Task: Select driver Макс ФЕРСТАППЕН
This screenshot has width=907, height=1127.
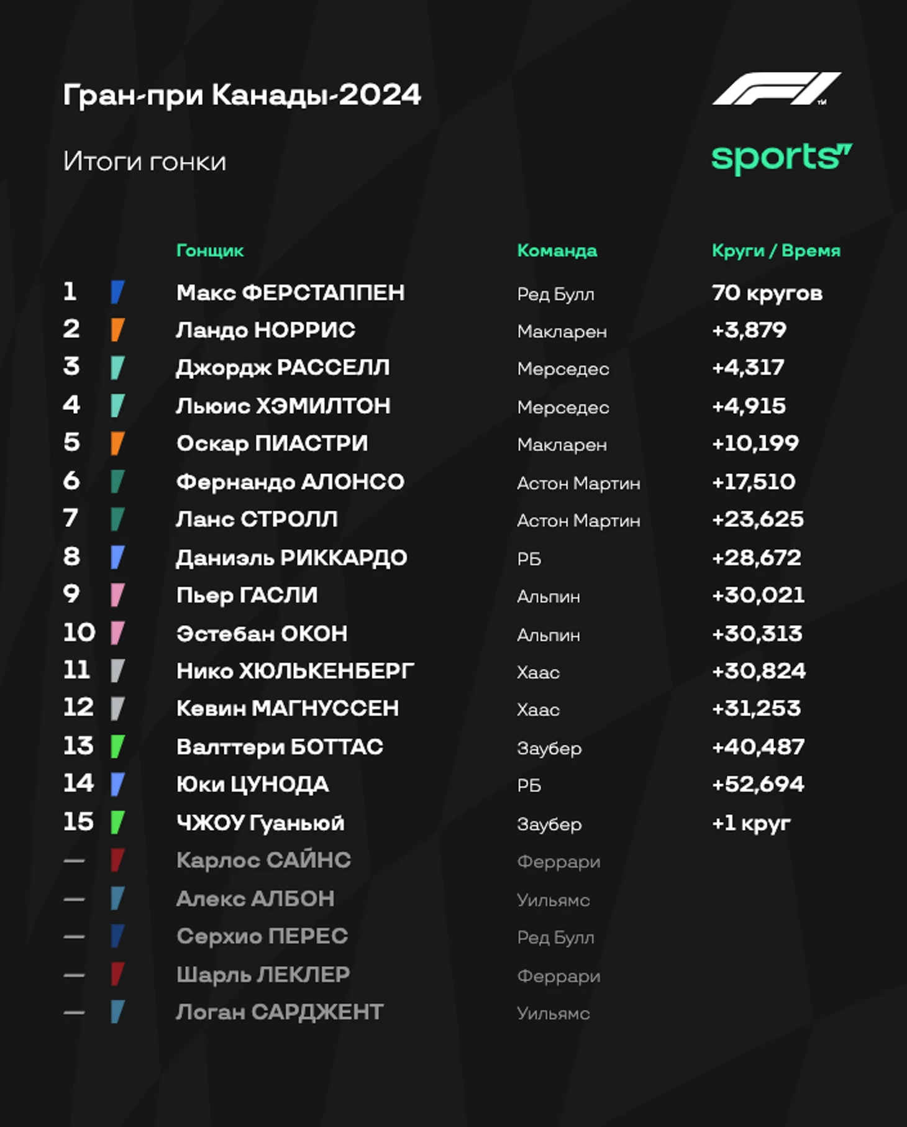Action: tap(290, 293)
